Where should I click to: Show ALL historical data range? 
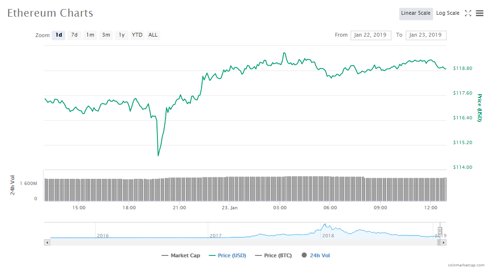(153, 35)
